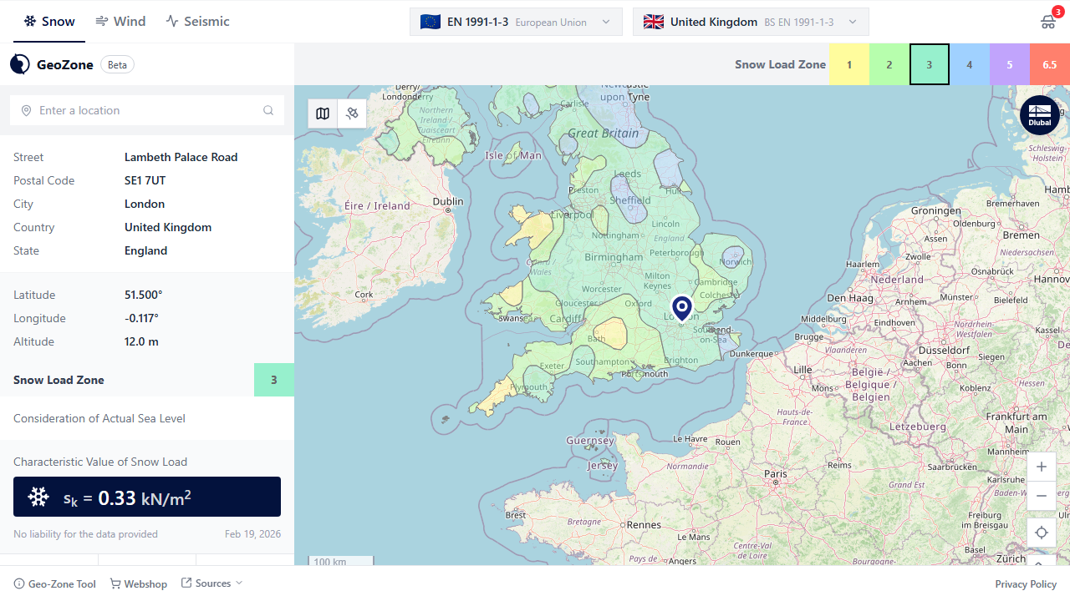The height and width of the screenshot is (601, 1070).
Task: Open the Seismic tab
Action: [x=197, y=21]
